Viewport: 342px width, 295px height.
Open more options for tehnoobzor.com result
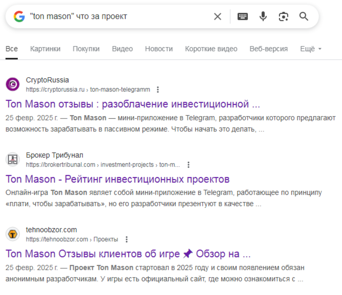pyautogui.click(x=126, y=239)
